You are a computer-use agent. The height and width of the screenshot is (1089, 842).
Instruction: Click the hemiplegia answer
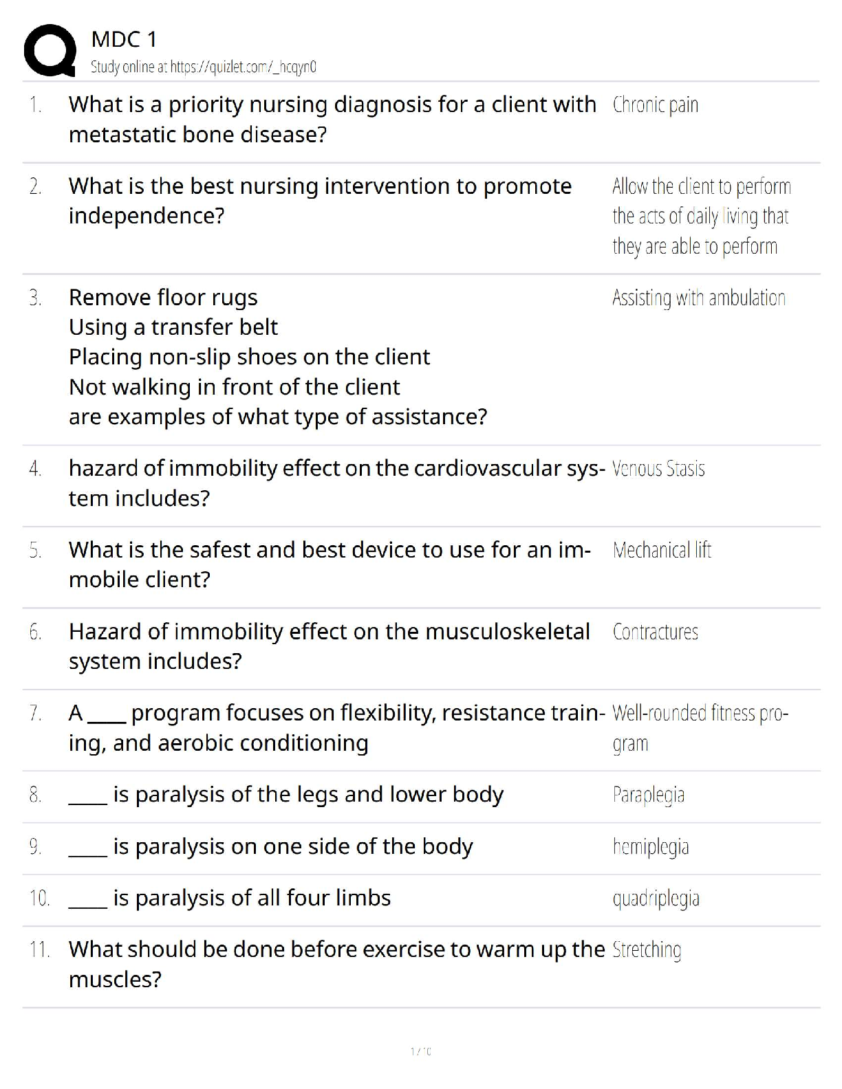(x=650, y=847)
